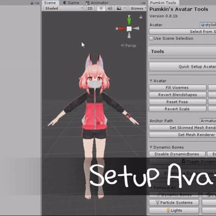The image size is (216, 216).
Task: Click Revert Scale button
Action: tap(177, 109)
